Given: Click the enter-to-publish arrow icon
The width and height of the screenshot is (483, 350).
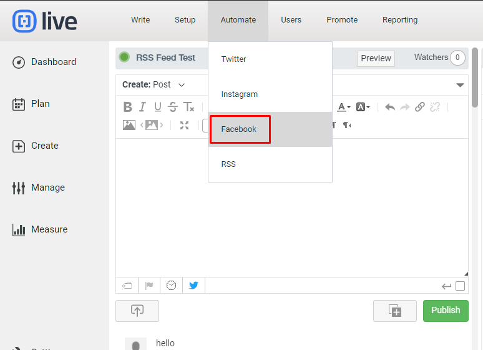Looking at the screenshot, I should (446, 286).
